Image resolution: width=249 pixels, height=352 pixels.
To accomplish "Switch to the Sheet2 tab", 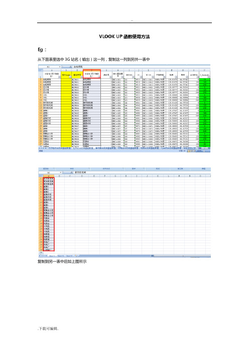I will pos(61,256).
